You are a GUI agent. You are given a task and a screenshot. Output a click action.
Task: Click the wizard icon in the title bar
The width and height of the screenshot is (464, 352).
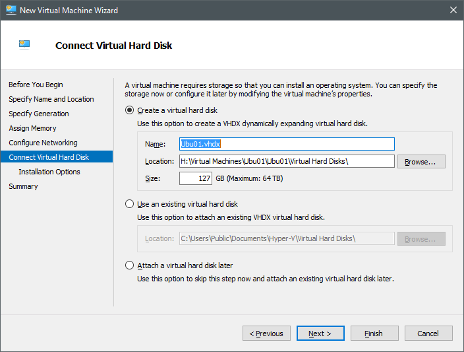(11, 10)
